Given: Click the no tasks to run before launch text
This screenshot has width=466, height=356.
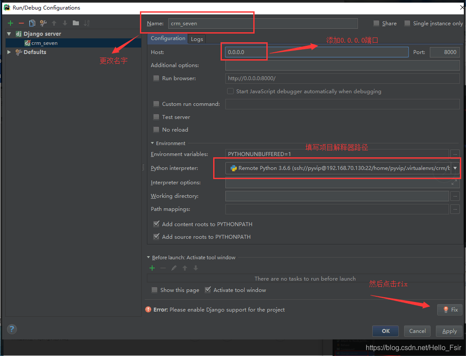Looking at the screenshot, I should [x=305, y=278].
